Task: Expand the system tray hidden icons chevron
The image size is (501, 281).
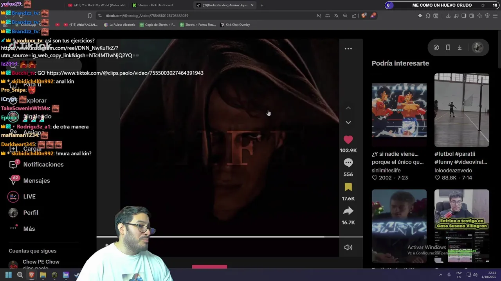Action: tap(441, 275)
